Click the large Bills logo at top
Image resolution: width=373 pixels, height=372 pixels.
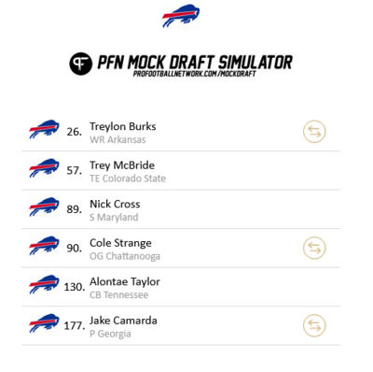point(181,16)
